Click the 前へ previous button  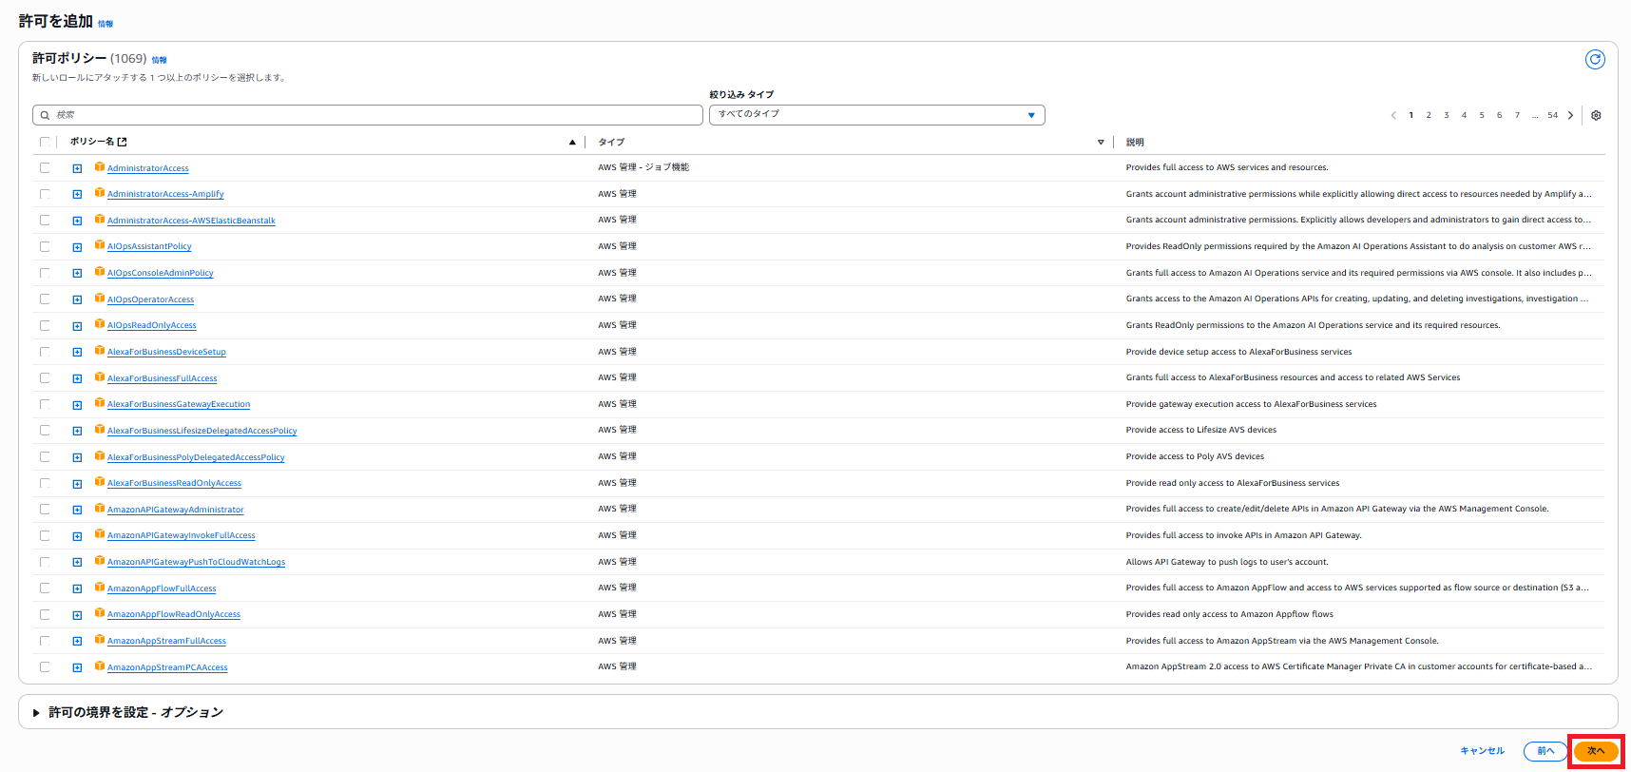tap(1545, 751)
